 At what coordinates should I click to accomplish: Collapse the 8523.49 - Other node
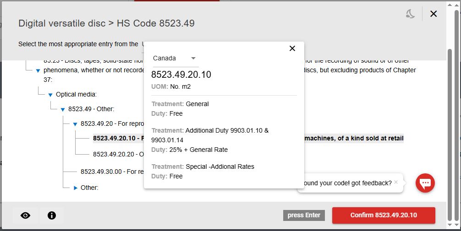point(63,109)
